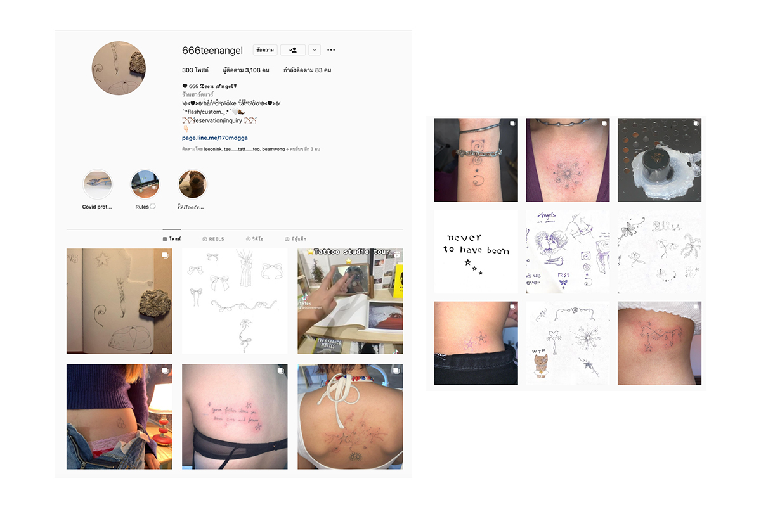
Task: Click the ข้อความ message button
Action: click(x=265, y=50)
